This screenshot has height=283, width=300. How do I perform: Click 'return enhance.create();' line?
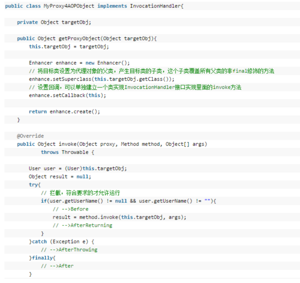point(64,112)
